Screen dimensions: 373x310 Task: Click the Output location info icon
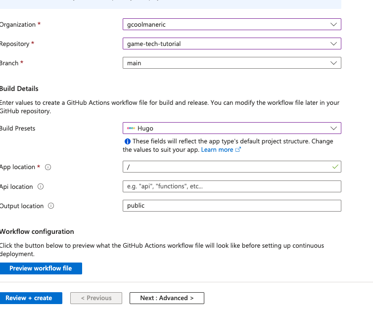click(51, 206)
